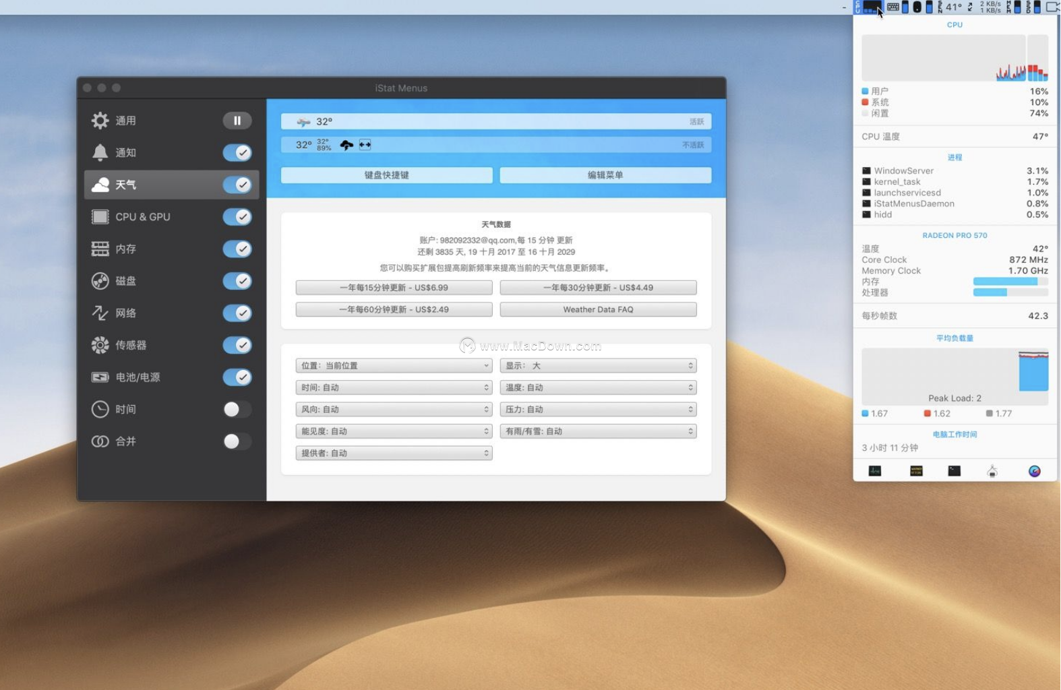Disable the Disks (磁盘) switch
The image size is (1061, 690).
coord(237,281)
